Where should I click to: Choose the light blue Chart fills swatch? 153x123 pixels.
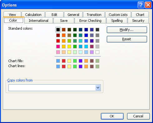pyautogui.click(x=58, y=61)
